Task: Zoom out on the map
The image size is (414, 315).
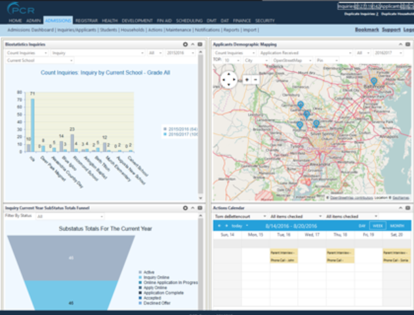Action: click(x=255, y=80)
